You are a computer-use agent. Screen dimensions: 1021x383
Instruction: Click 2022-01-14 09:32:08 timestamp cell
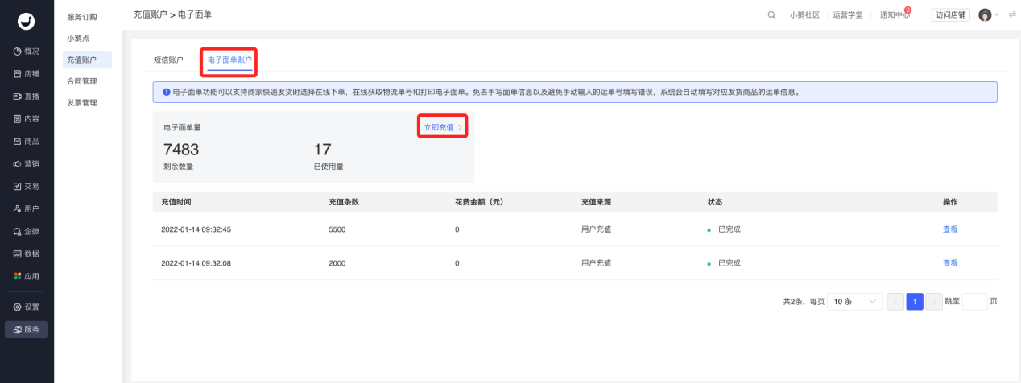click(x=196, y=263)
